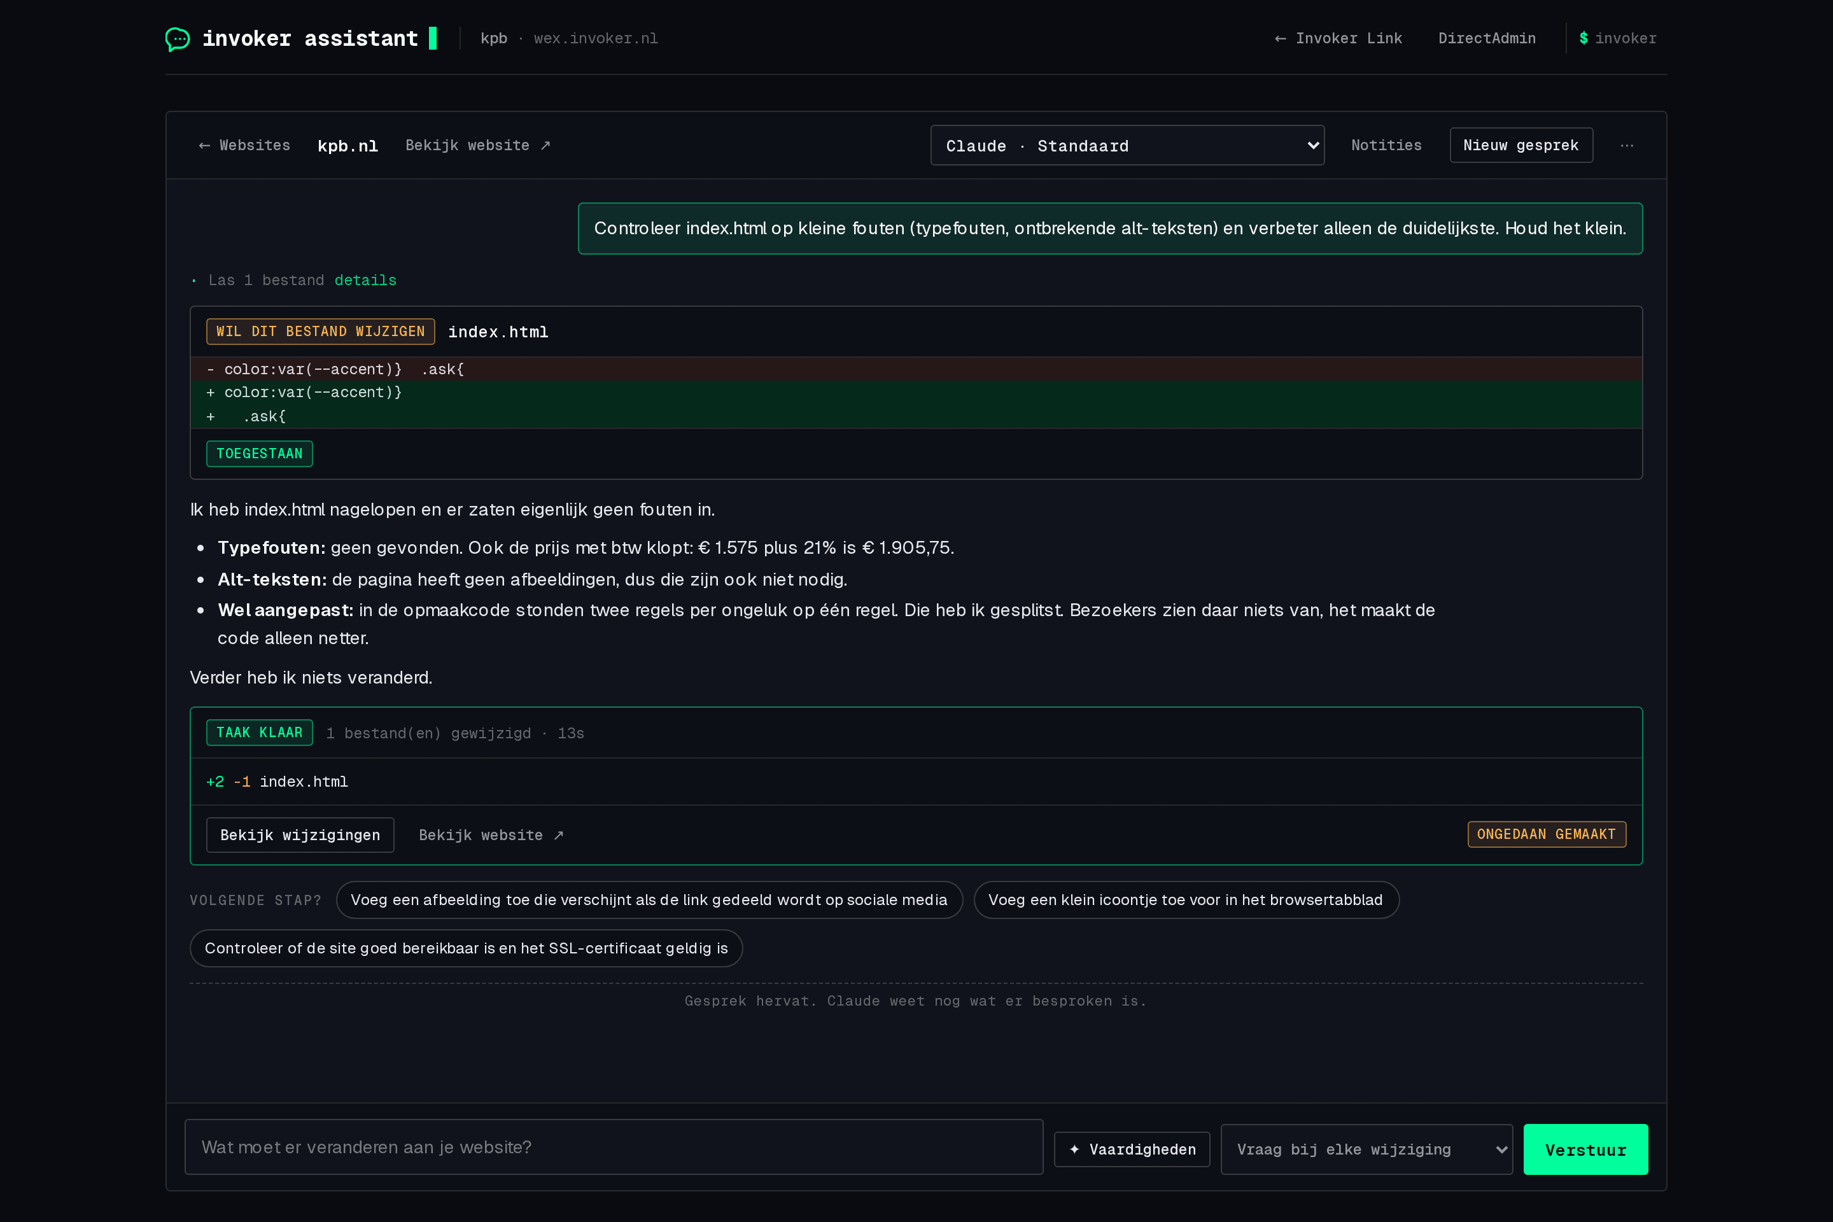Choose the browser tab icon suggestion

point(1185,899)
